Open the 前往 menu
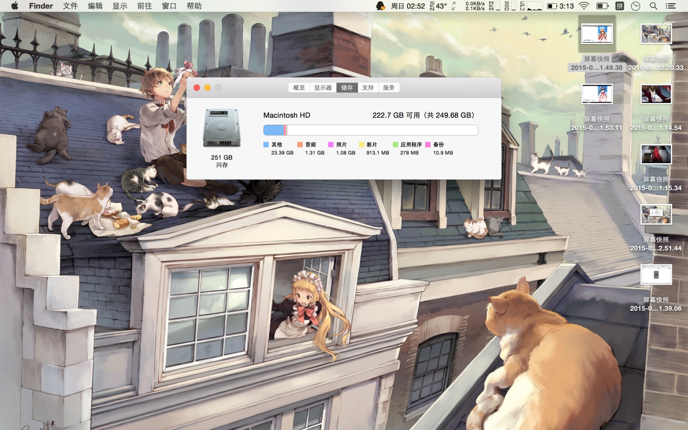The width and height of the screenshot is (688, 430). [144, 6]
